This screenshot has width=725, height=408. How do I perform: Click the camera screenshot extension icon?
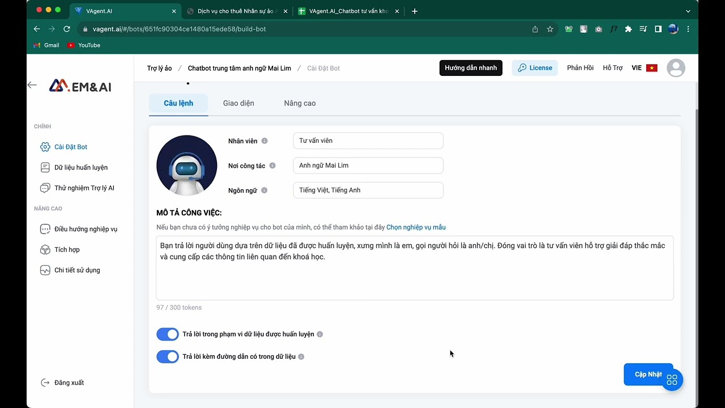point(599,29)
